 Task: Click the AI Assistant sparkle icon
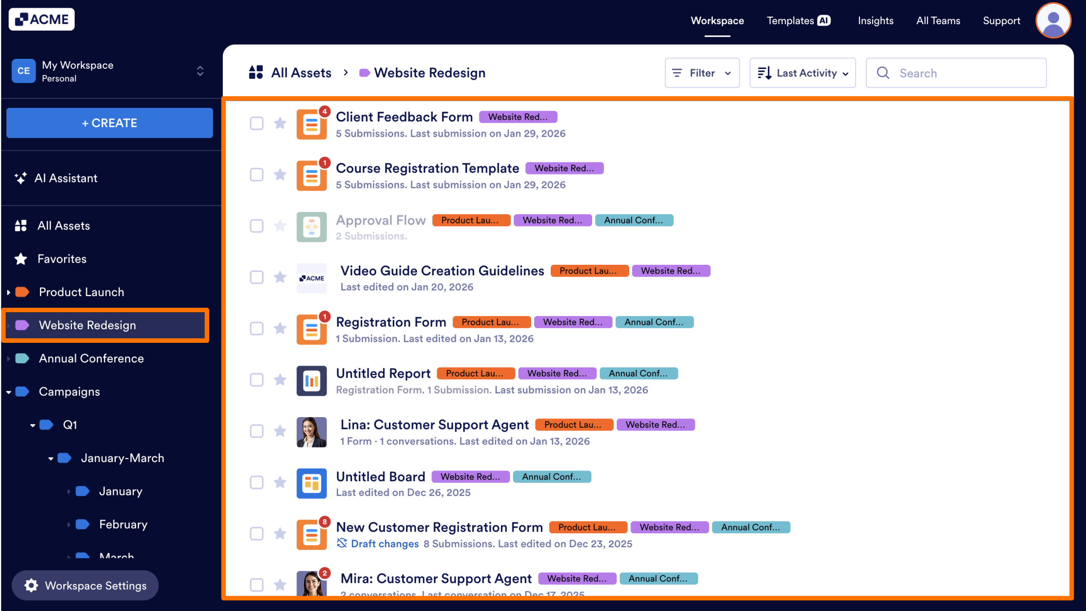click(20, 178)
